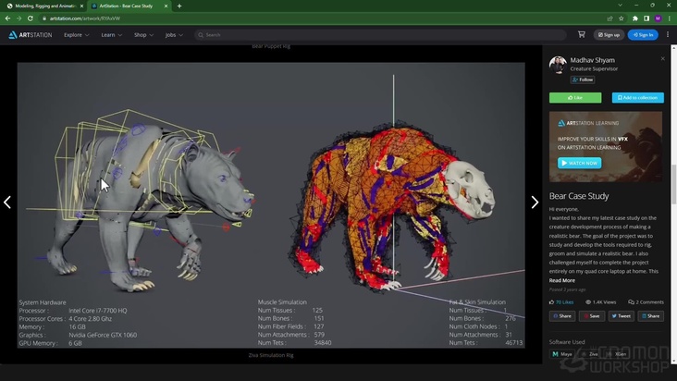Like the Bear Case Study artwork
677x381 pixels.
pos(575,97)
